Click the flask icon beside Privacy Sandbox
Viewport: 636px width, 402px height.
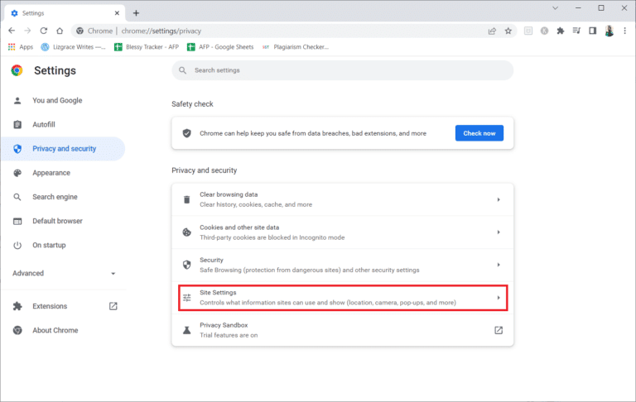(186, 330)
